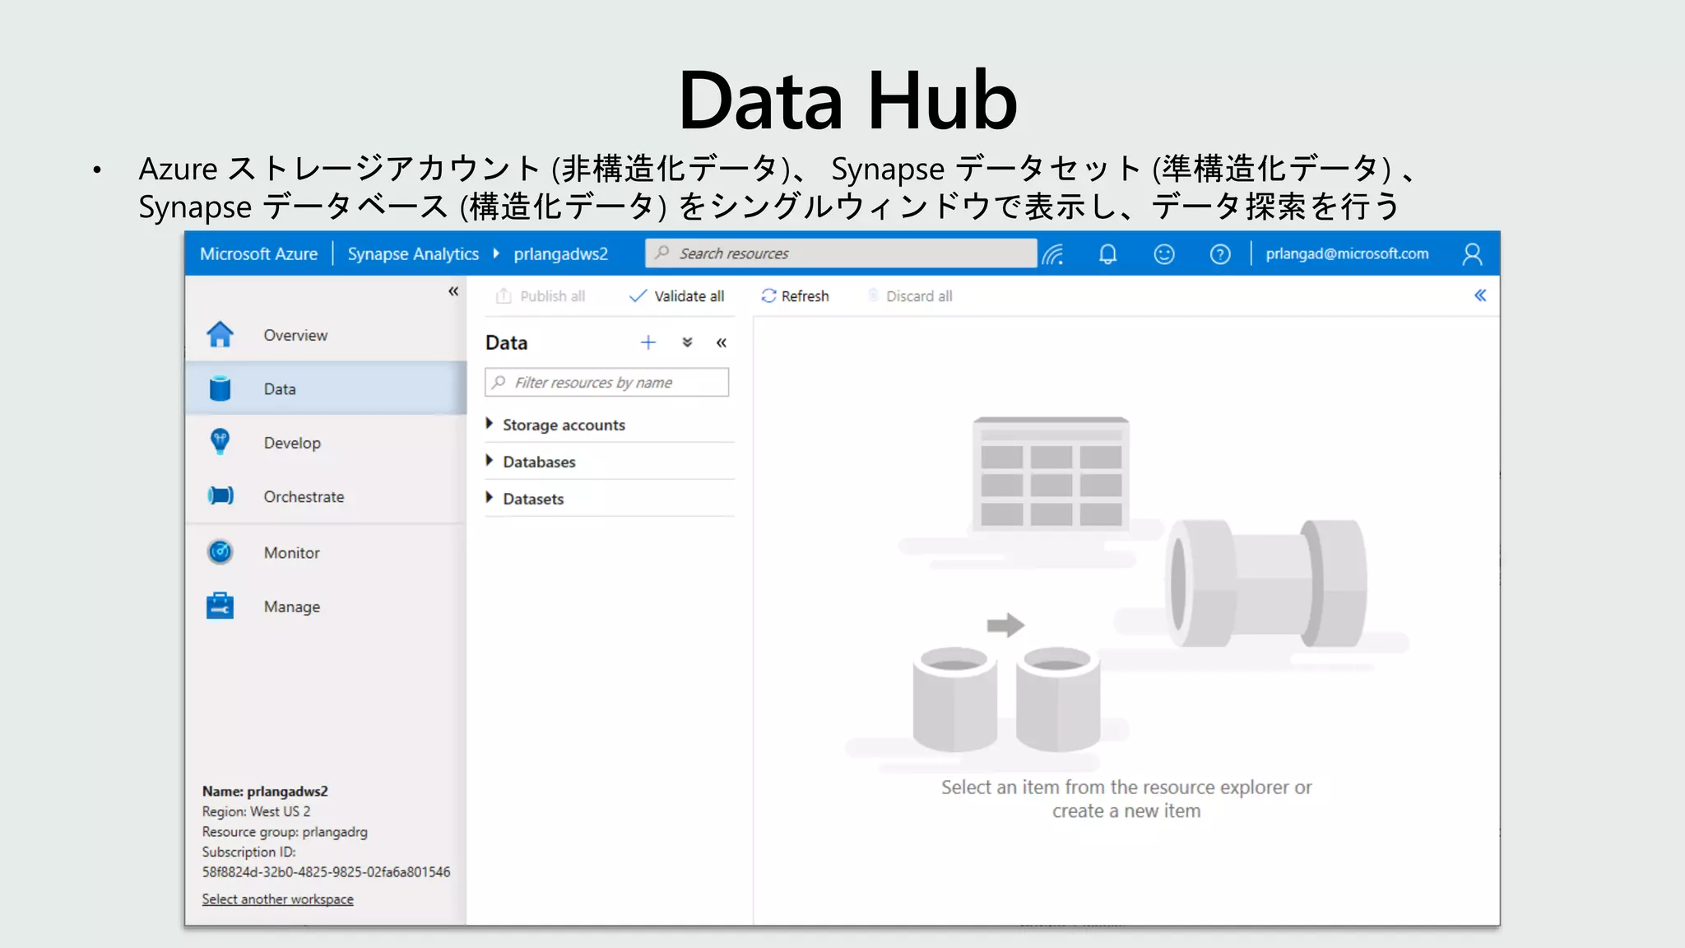The height and width of the screenshot is (948, 1685).
Task: Click Publish all in toolbar
Action: 541,296
